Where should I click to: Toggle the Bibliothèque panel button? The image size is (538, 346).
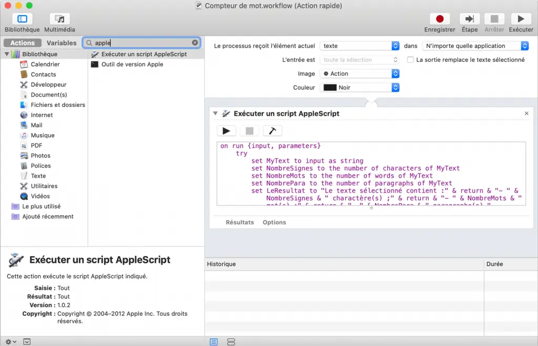point(22,19)
